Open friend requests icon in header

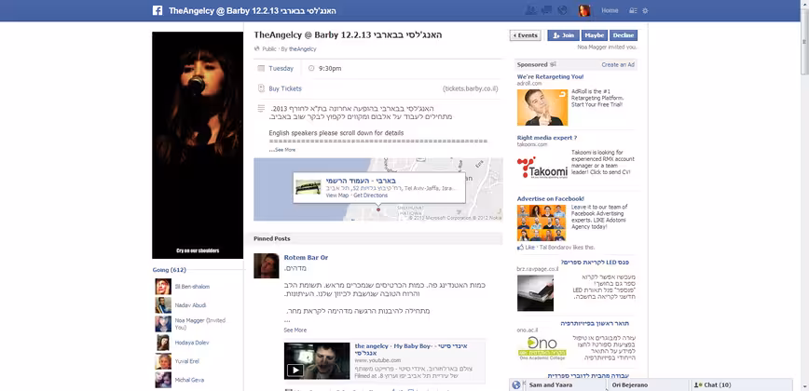(530, 10)
